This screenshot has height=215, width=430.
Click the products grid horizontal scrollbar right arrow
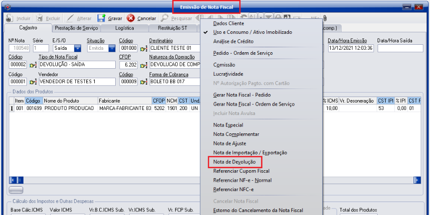pyautogui.click(x=417, y=180)
